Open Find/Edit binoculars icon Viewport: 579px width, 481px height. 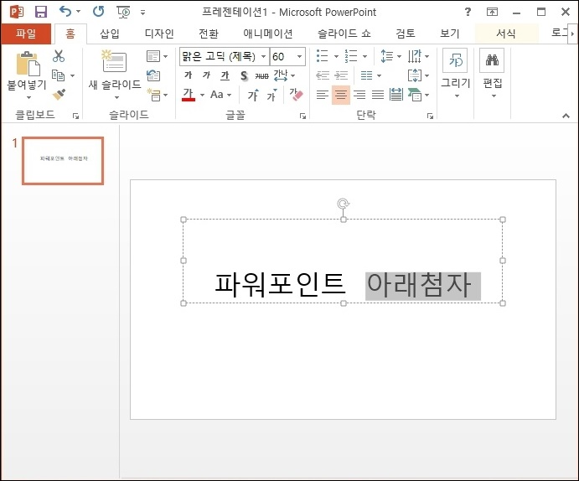pyautogui.click(x=492, y=60)
